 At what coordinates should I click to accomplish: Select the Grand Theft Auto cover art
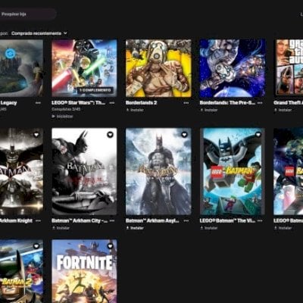pos(289,67)
